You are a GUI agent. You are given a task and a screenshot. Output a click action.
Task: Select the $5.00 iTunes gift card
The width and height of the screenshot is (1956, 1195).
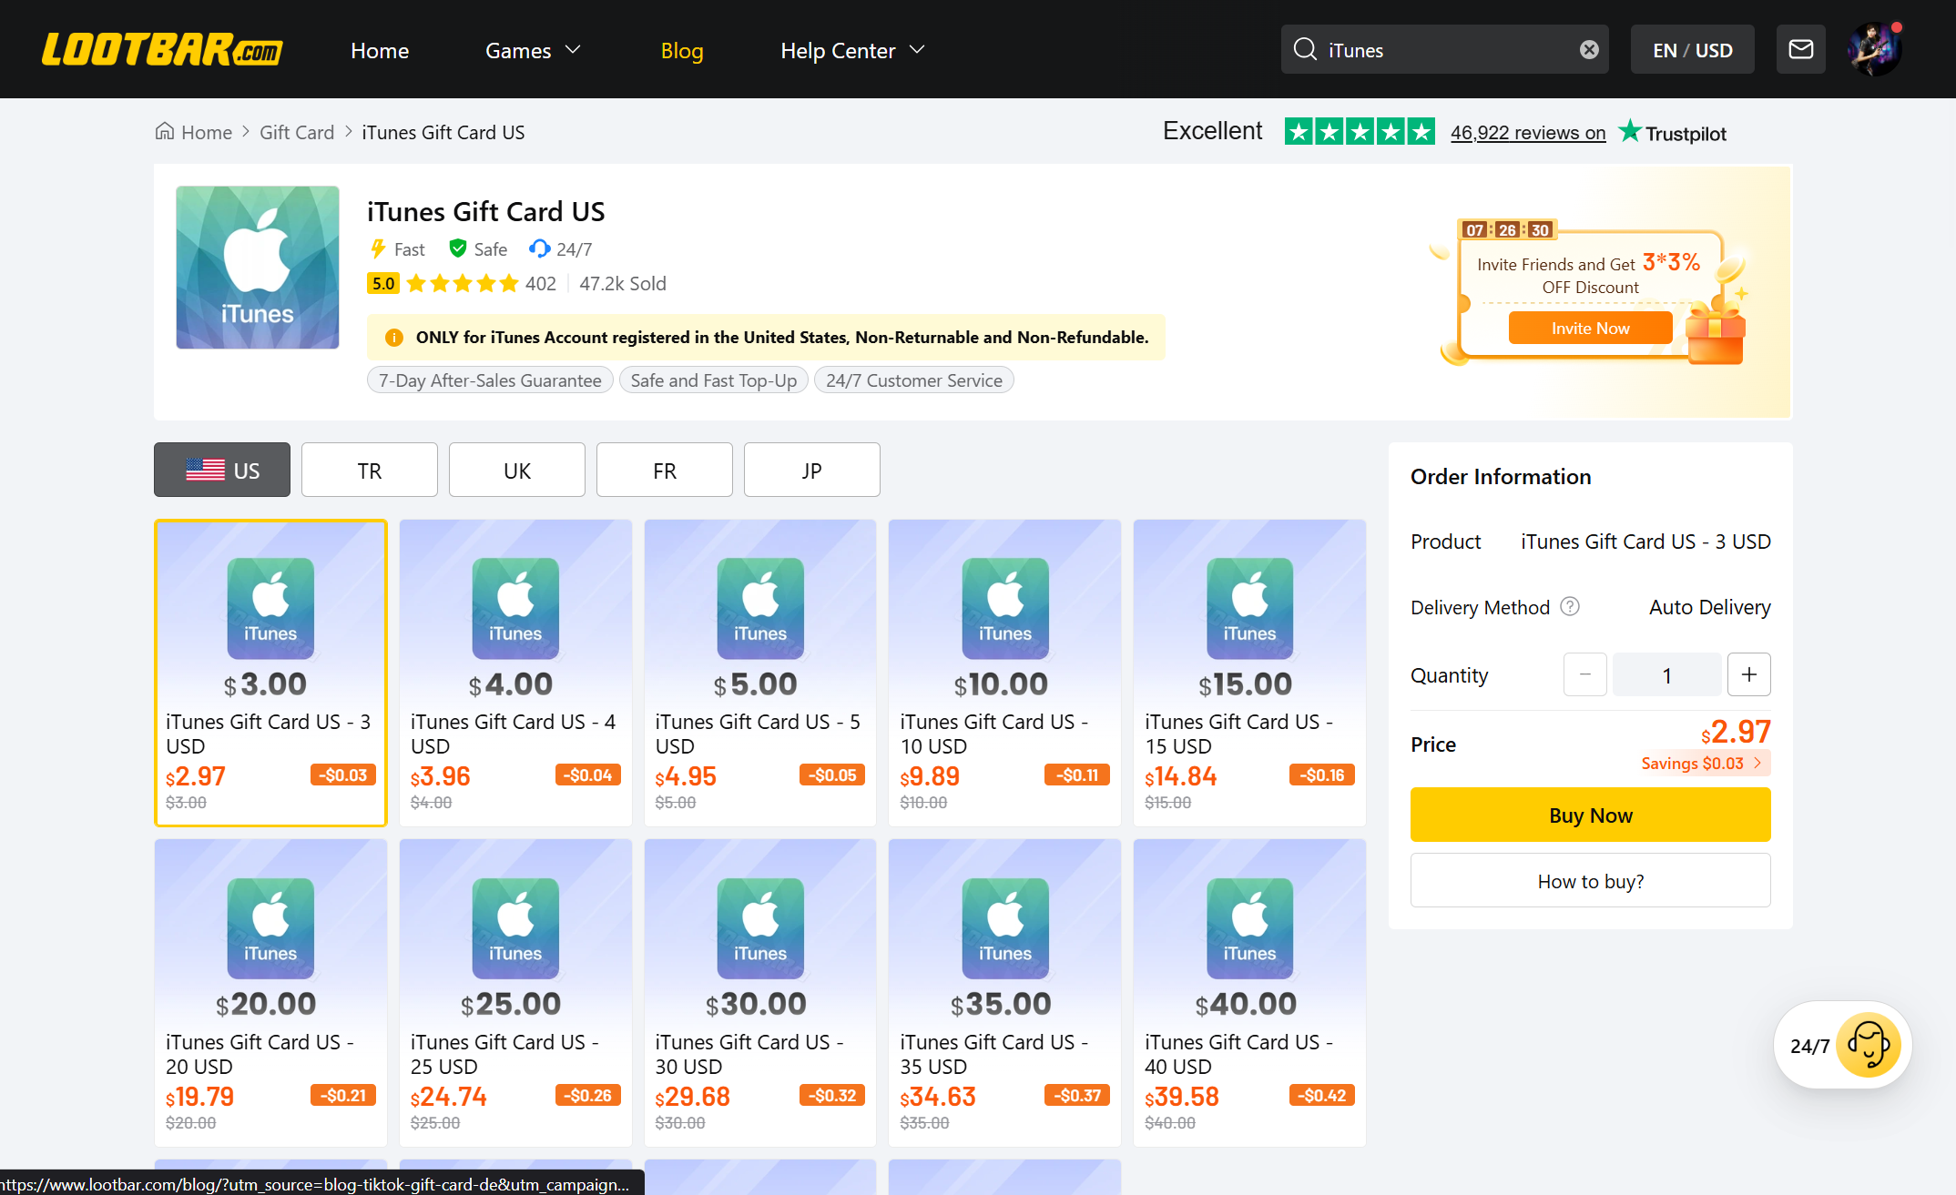(760, 673)
